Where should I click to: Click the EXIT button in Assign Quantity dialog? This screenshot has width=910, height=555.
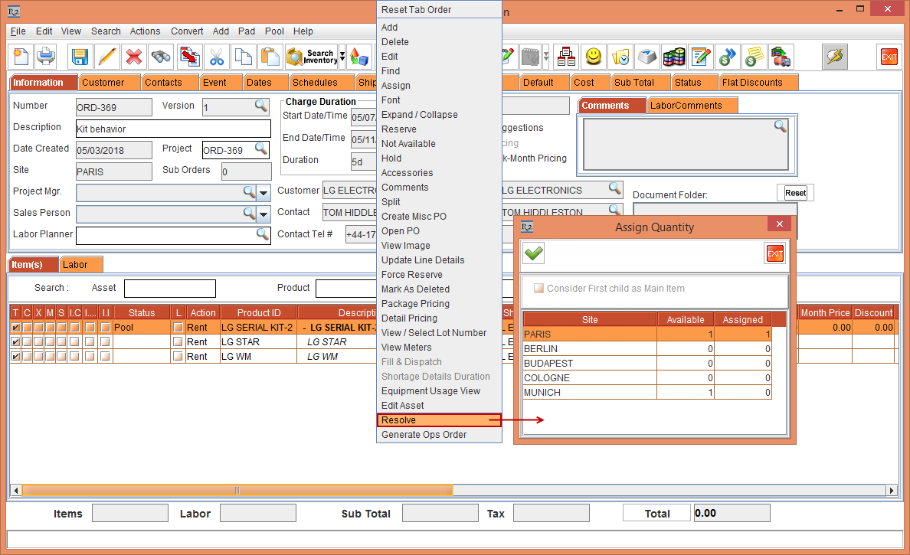[774, 254]
